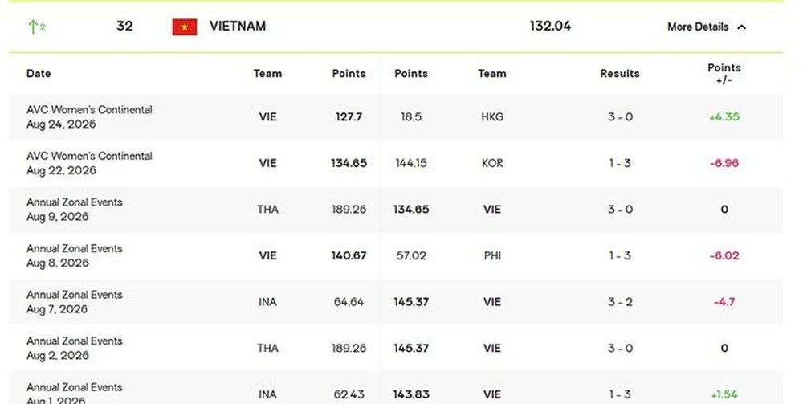Click the ranking number 32
This screenshot has height=404, width=803.
124,26
